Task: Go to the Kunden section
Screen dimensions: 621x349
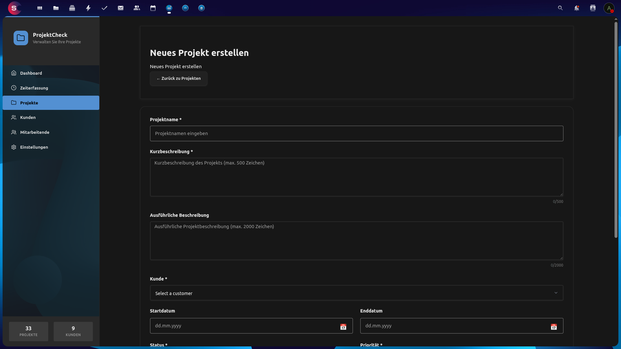Action: (x=27, y=117)
